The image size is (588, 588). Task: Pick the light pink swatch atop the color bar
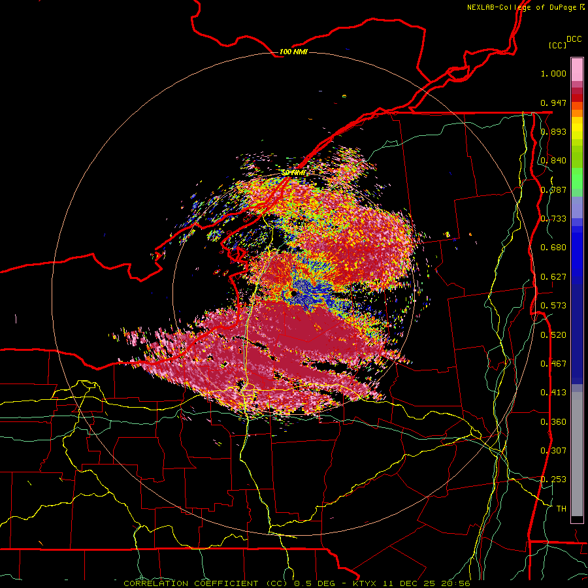click(577, 69)
